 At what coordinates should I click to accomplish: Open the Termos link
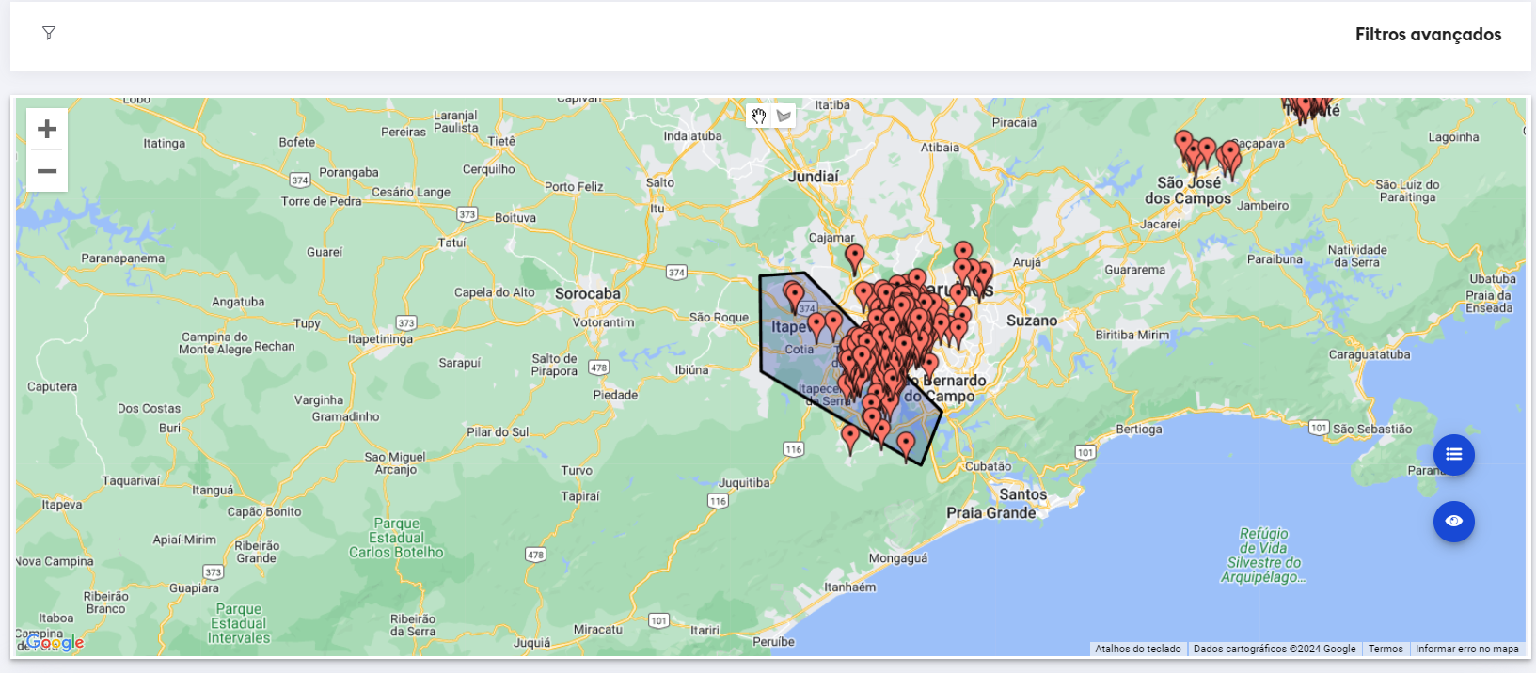click(x=1386, y=649)
